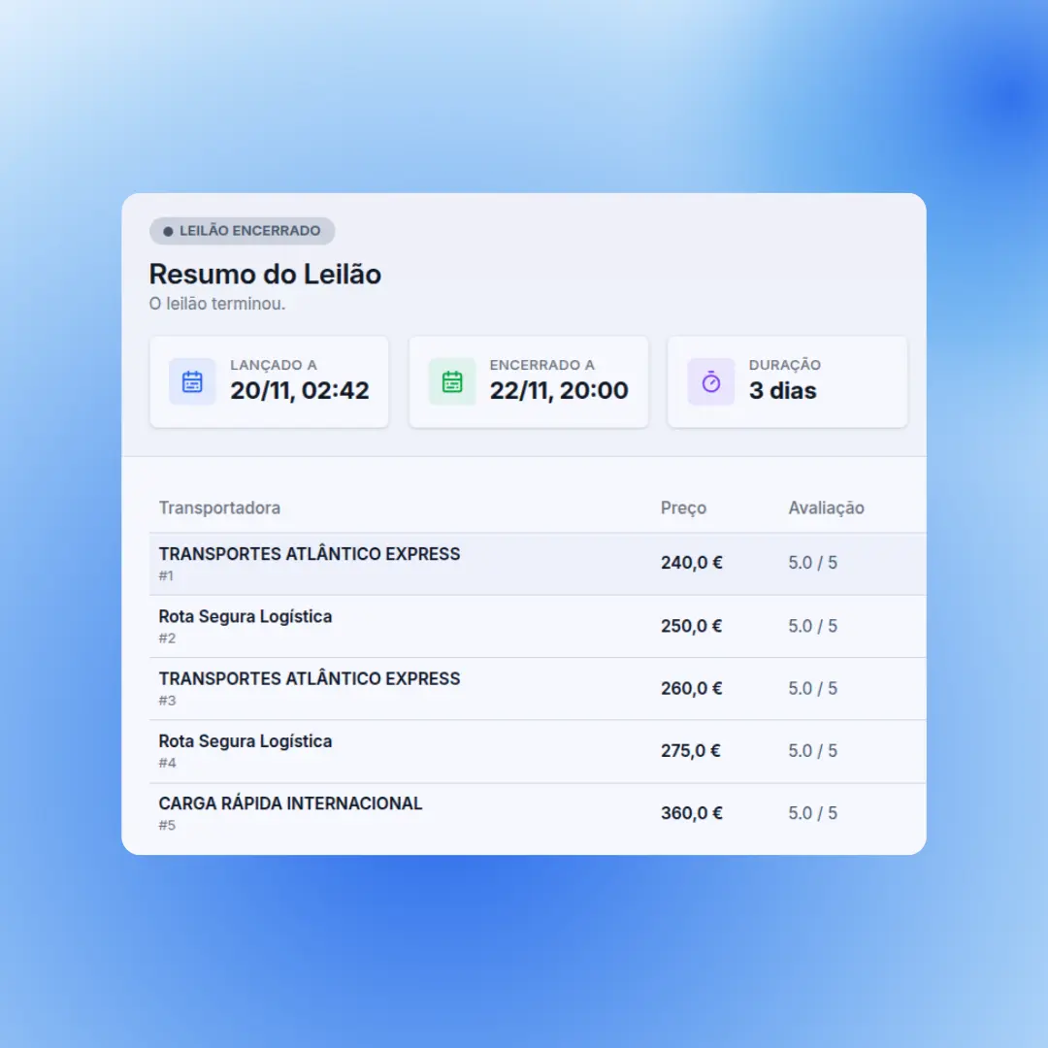Click the blue calendar icon beside Lançado a
This screenshot has width=1048, height=1048.
pos(192,381)
